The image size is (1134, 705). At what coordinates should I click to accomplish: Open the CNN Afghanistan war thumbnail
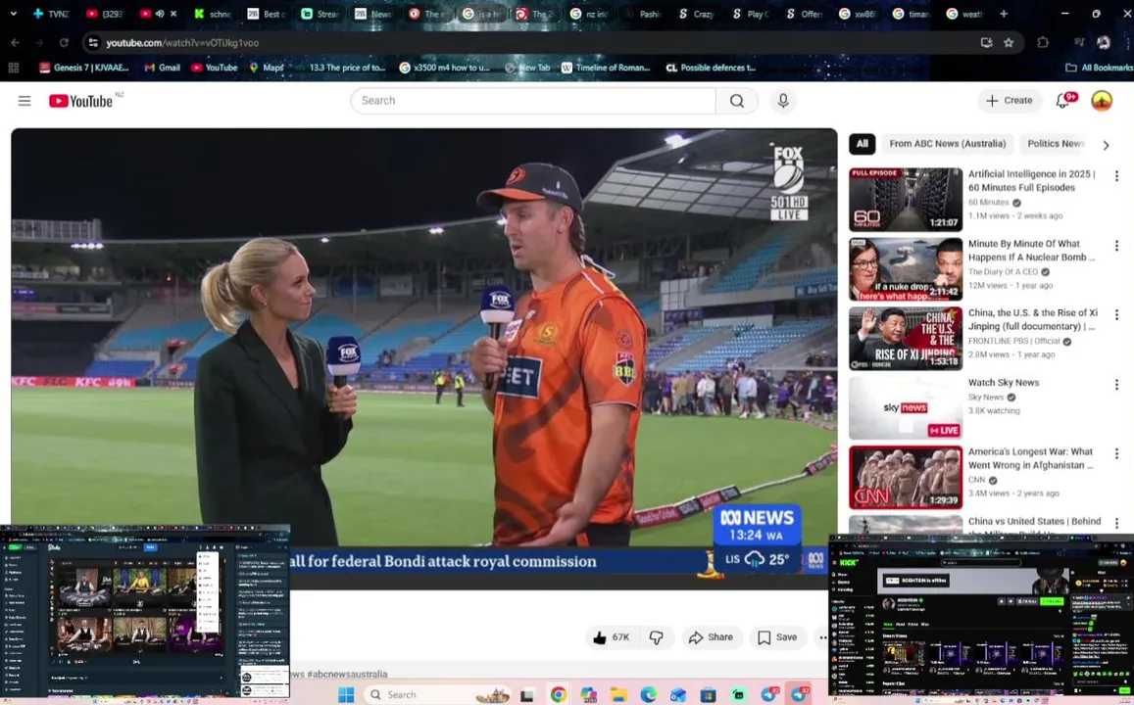[x=906, y=477]
